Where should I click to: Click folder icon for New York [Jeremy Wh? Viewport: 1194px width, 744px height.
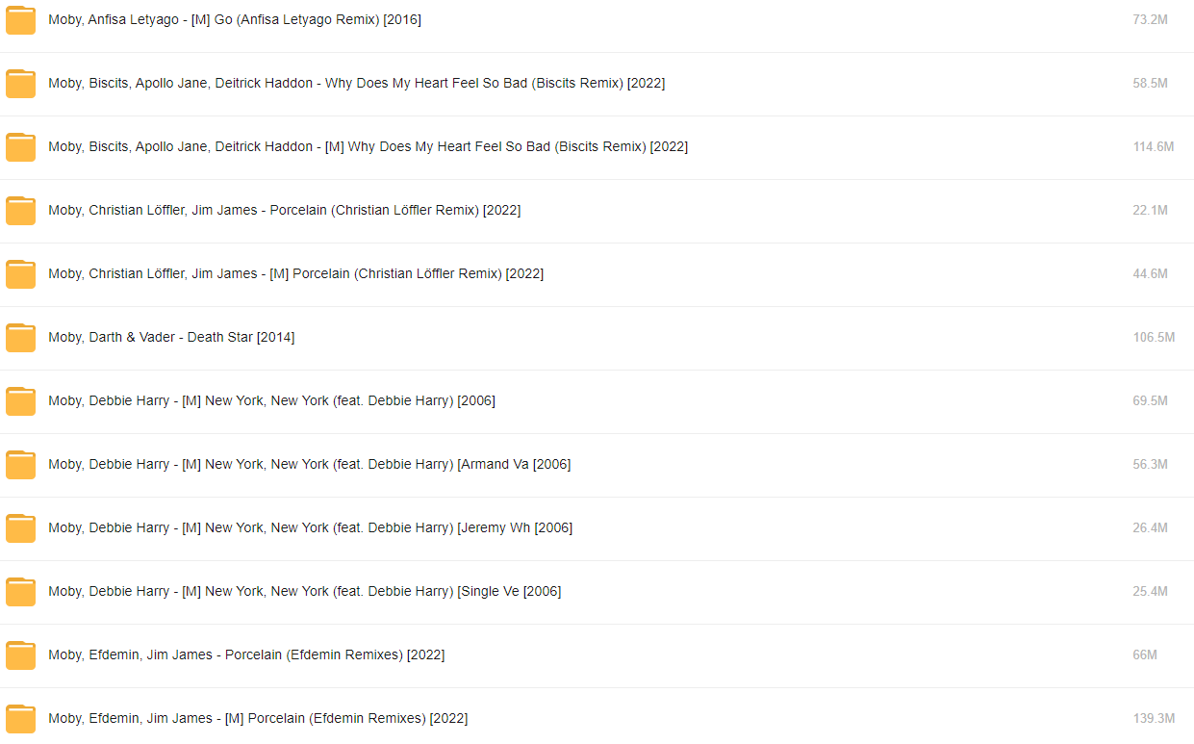pos(20,528)
